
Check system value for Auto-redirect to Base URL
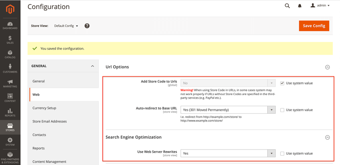[282, 110]
